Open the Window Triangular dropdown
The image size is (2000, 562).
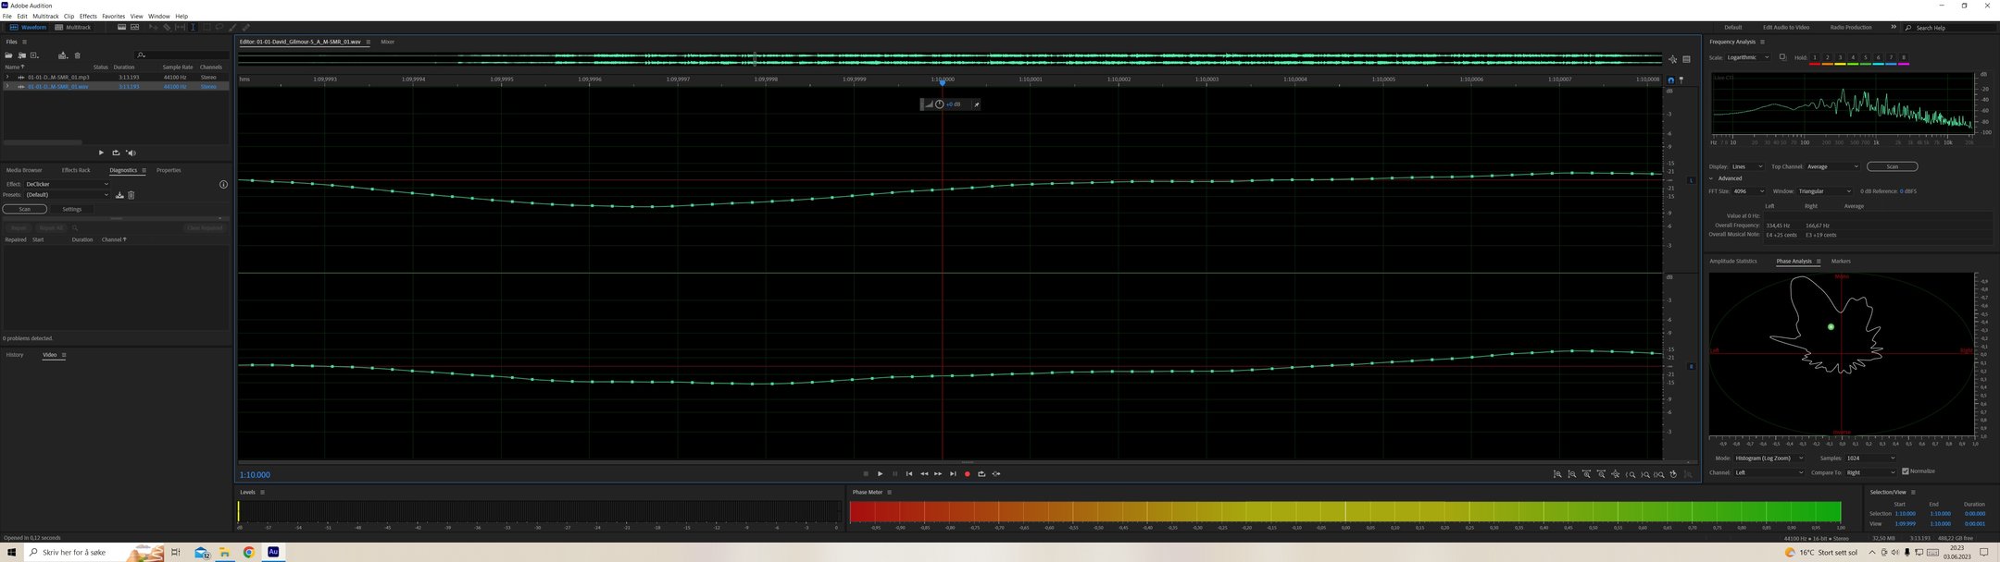pos(1825,191)
